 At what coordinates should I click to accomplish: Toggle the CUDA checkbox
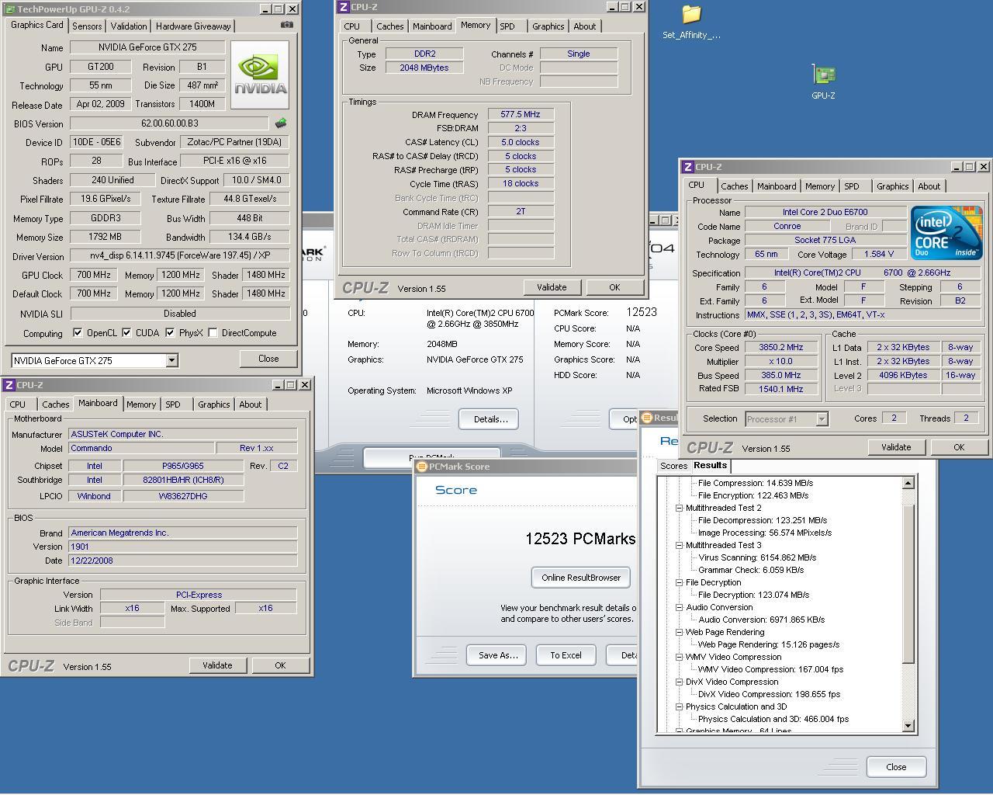click(126, 332)
